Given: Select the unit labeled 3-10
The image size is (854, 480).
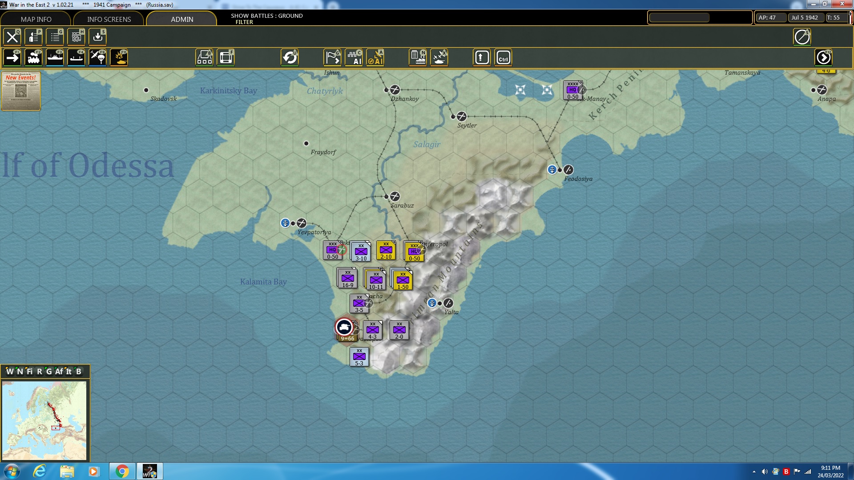Looking at the screenshot, I should pyautogui.click(x=361, y=252).
